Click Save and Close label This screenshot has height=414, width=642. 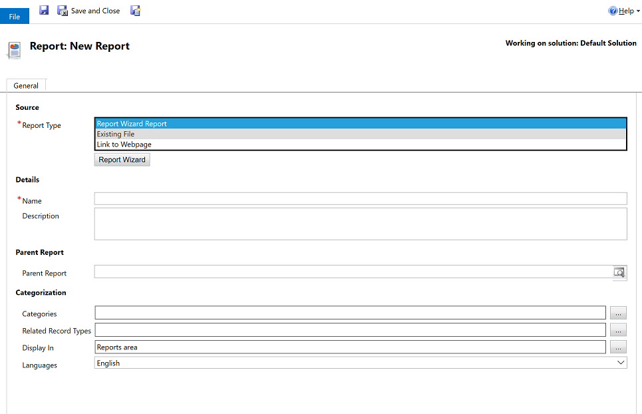pyautogui.click(x=95, y=11)
